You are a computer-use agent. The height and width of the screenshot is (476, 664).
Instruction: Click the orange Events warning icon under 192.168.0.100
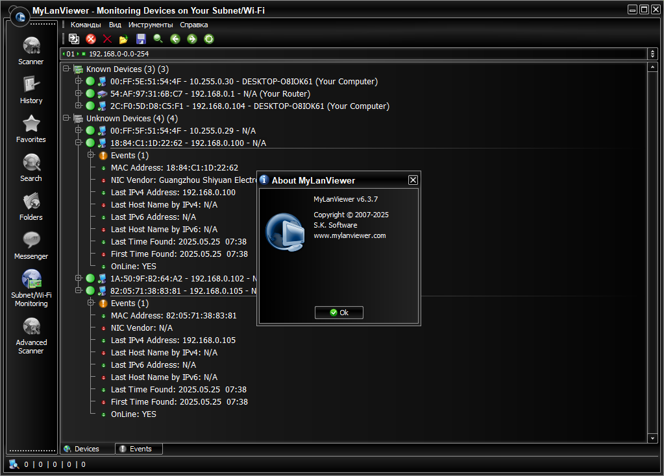click(103, 156)
